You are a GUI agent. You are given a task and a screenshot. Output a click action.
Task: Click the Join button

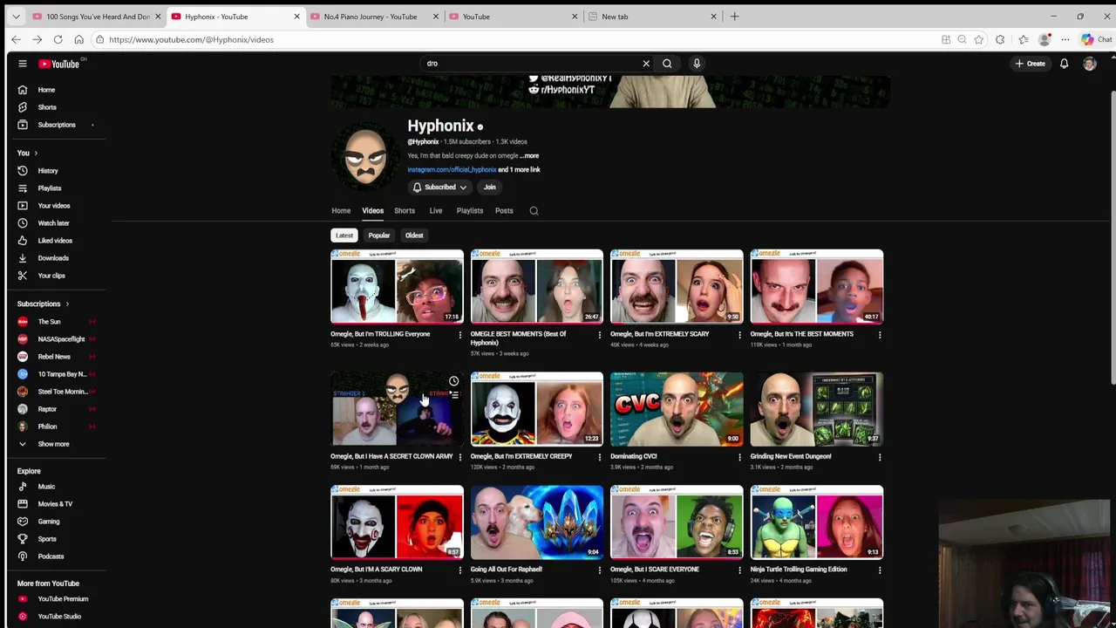tap(490, 188)
